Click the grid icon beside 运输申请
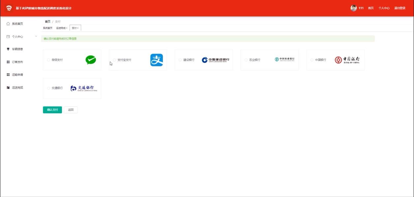This screenshot has height=197, width=414. (x=8, y=75)
